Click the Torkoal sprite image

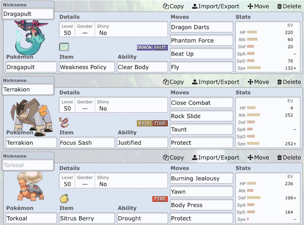[31, 186]
